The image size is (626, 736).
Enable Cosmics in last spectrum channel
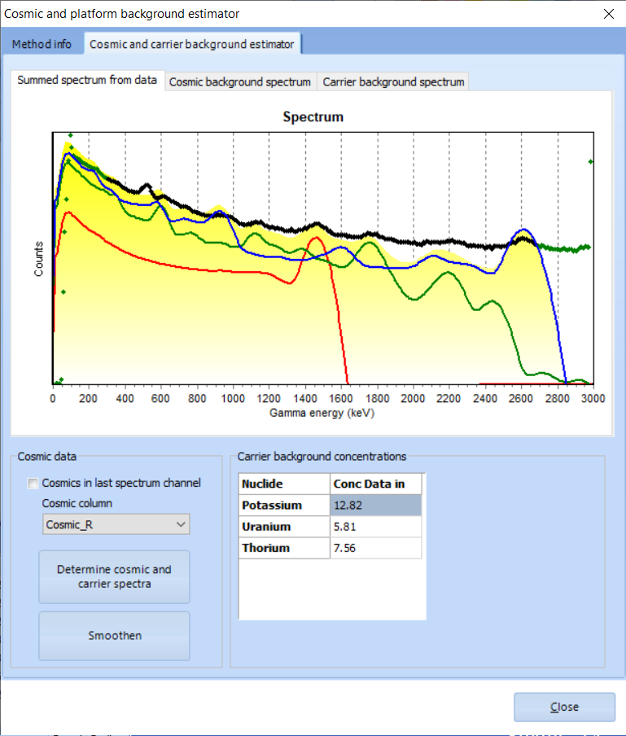(x=33, y=484)
